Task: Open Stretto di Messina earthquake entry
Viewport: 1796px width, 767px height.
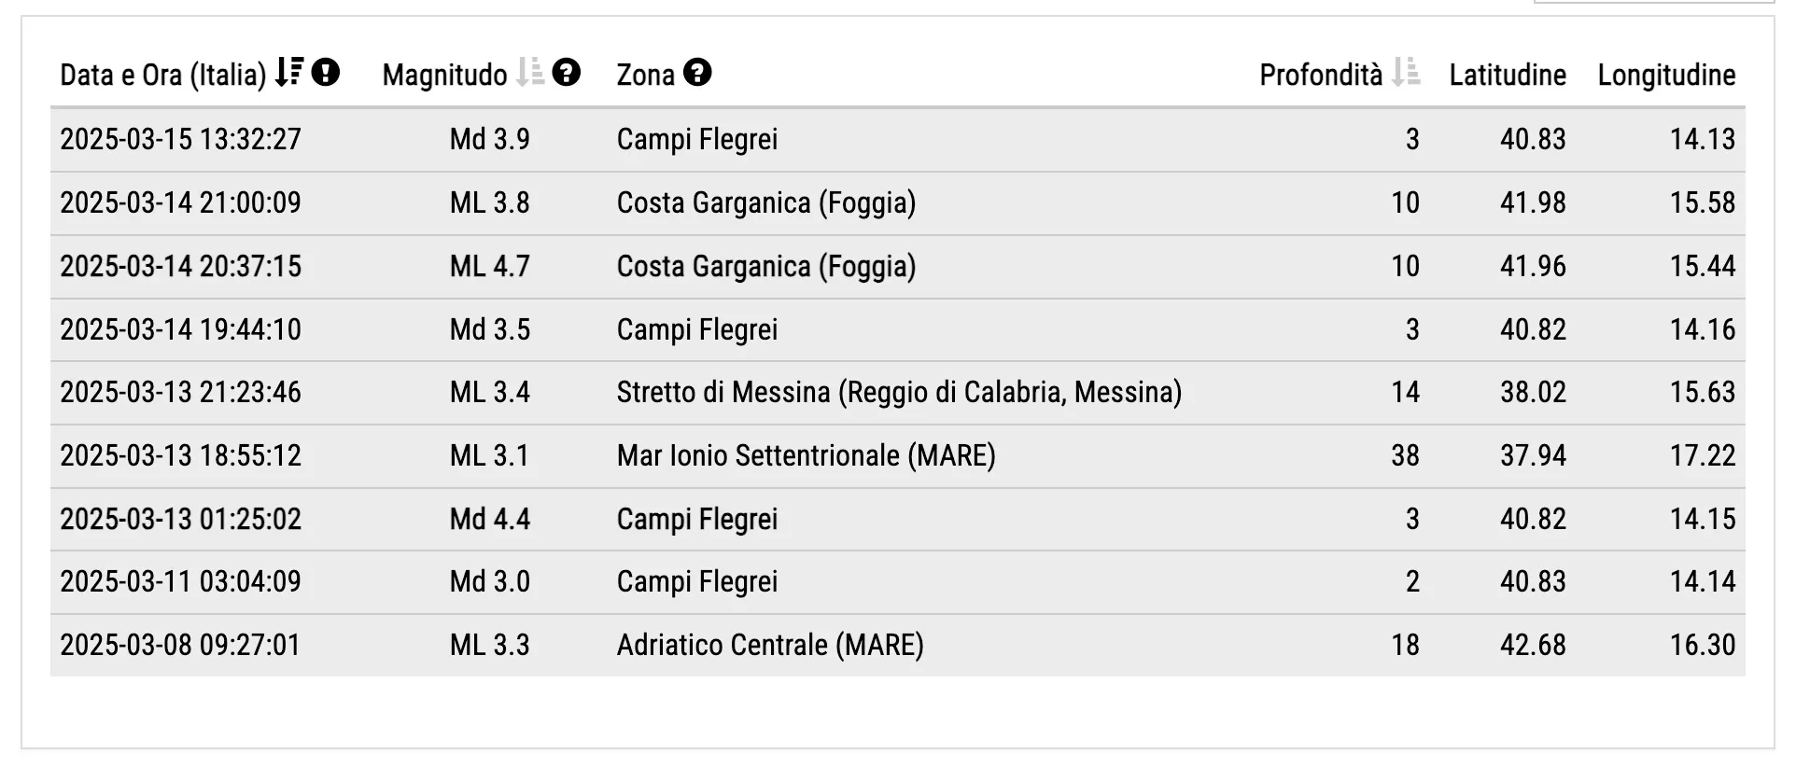Action: click(898, 393)
